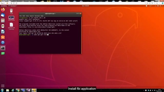Open Ubuntu Software store icon

3,37
